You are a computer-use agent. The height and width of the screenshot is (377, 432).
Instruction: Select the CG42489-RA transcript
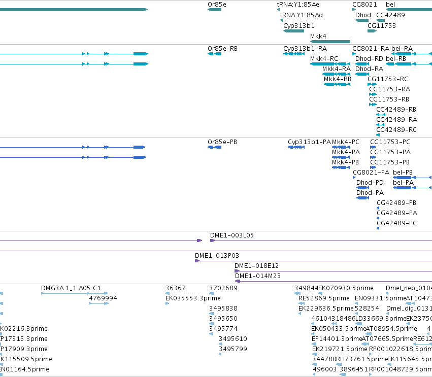click(397, 120)
